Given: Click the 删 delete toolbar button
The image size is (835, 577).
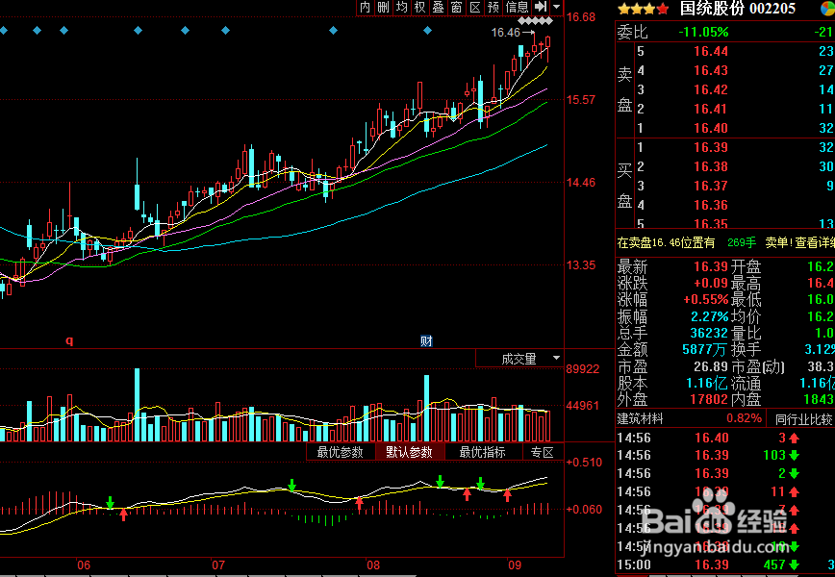Looking at the screenshot, I should click(383, 7).
